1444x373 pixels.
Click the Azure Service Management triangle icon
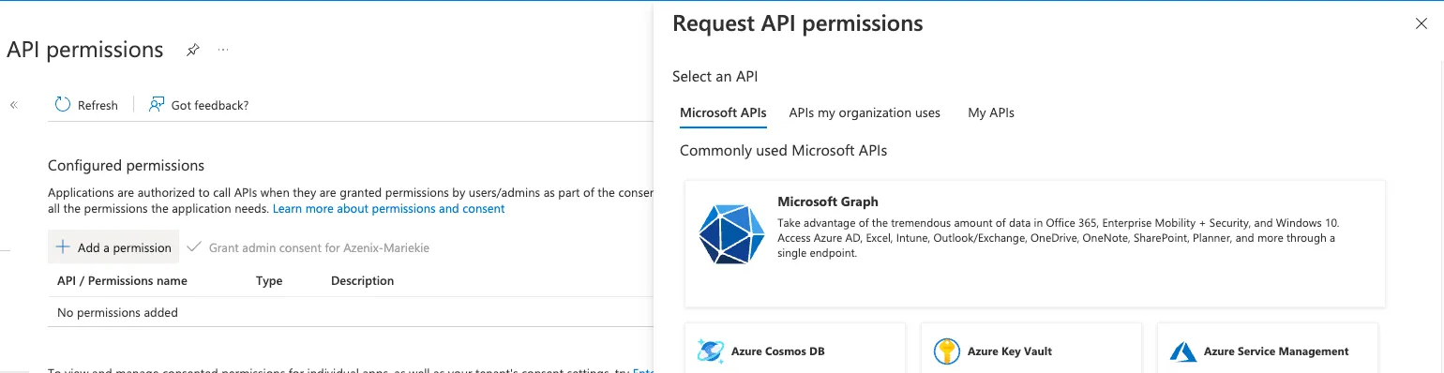pos(1183,351)
